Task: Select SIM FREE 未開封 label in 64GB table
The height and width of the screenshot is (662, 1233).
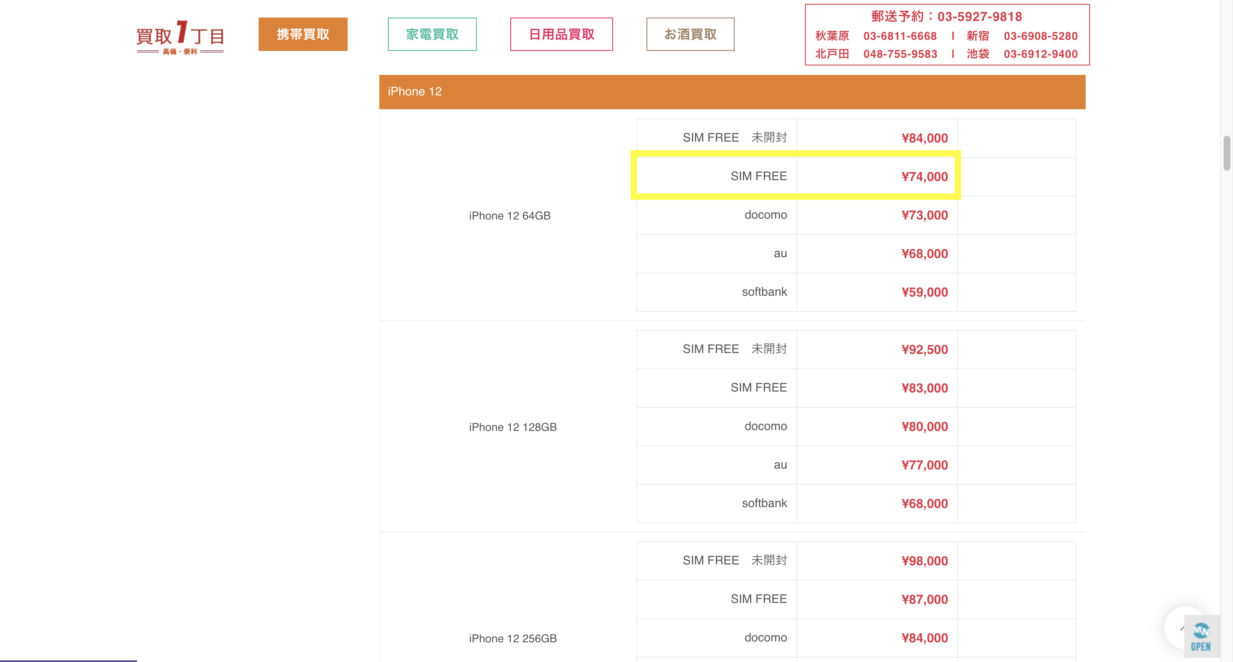Action: coord(735,138)
